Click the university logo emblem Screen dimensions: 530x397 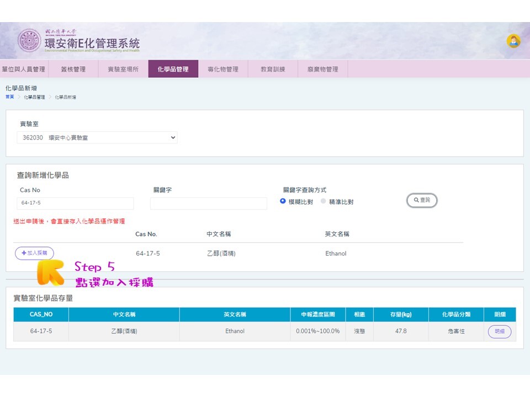click(29, 41)
